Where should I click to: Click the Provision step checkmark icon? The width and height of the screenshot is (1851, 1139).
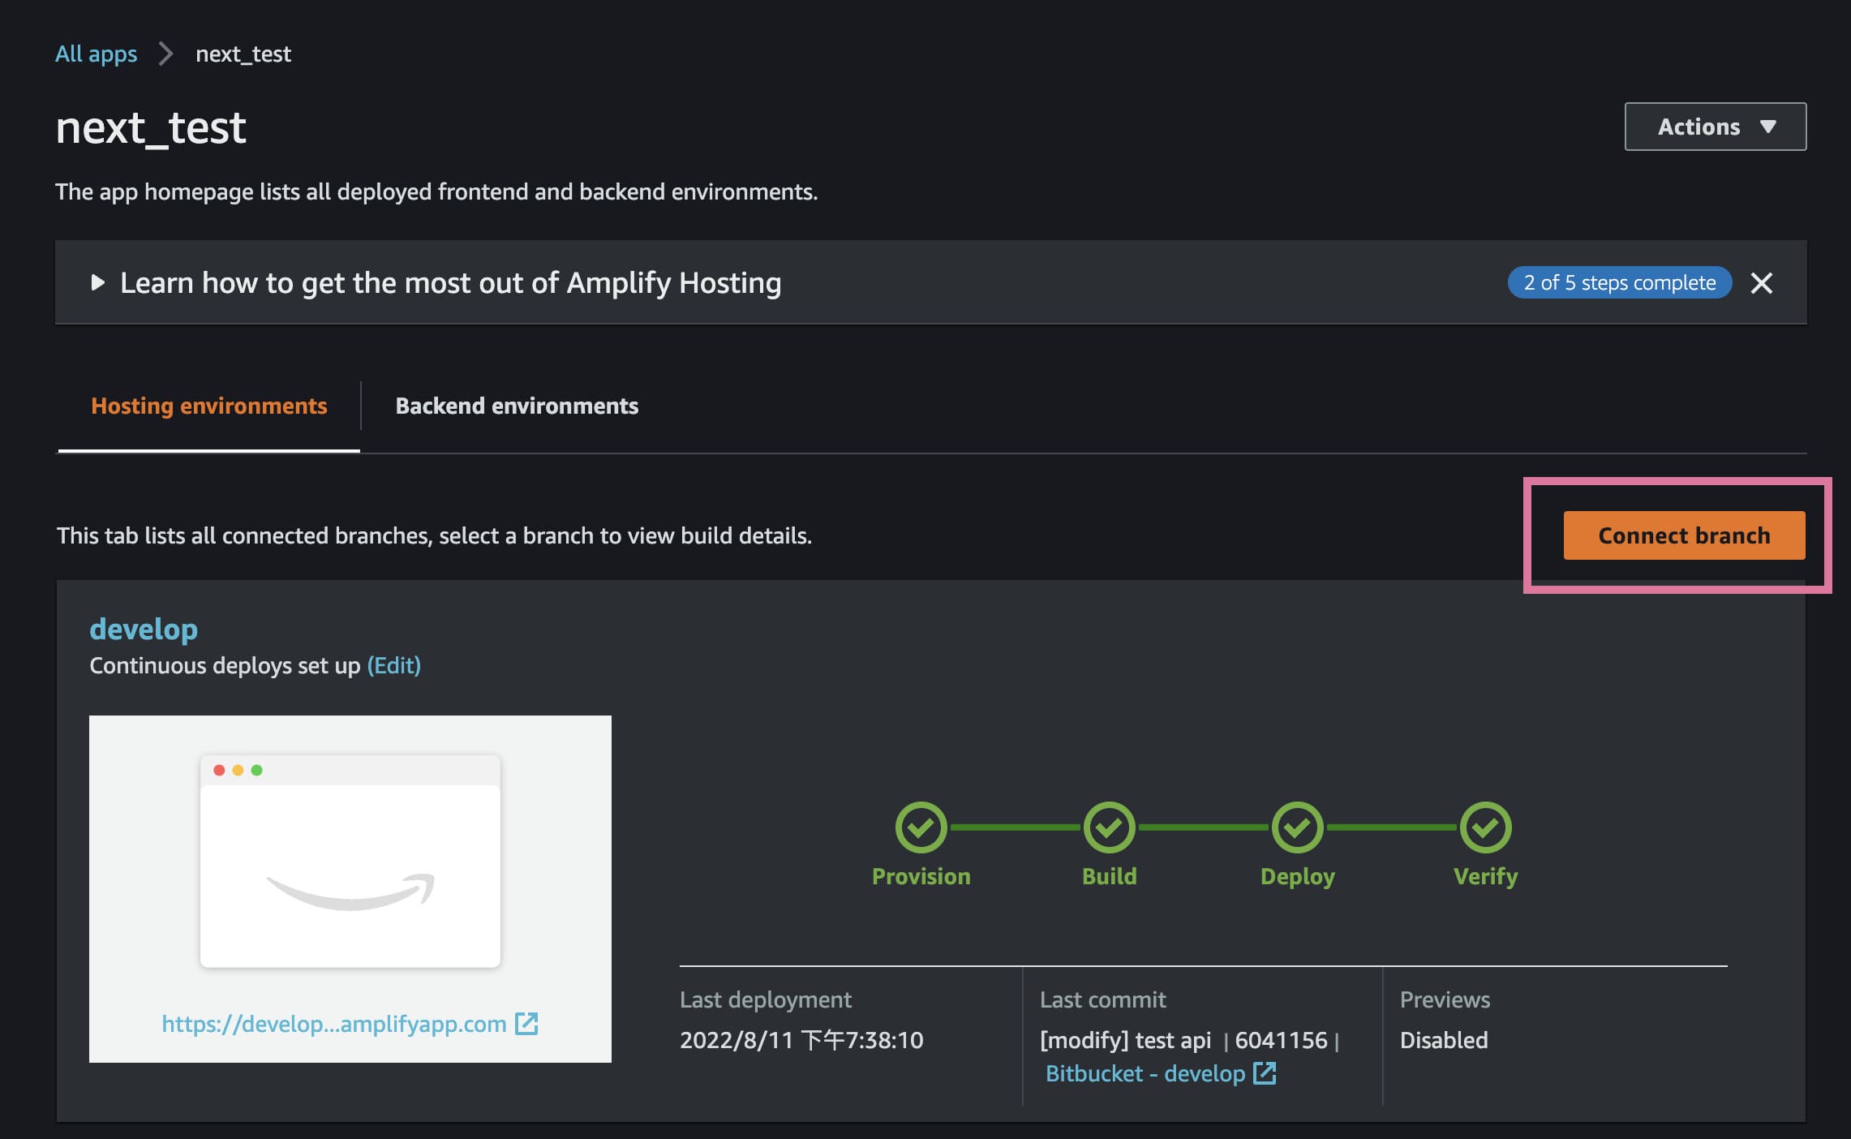[x=921, y=827]
